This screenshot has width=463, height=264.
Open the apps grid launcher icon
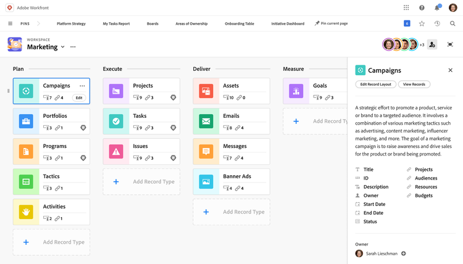(x=406, y=7)
